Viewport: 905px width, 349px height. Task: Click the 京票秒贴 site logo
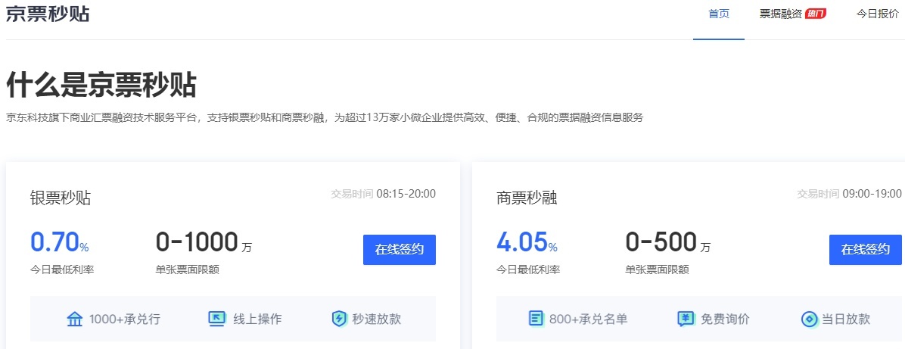[48, 14]
